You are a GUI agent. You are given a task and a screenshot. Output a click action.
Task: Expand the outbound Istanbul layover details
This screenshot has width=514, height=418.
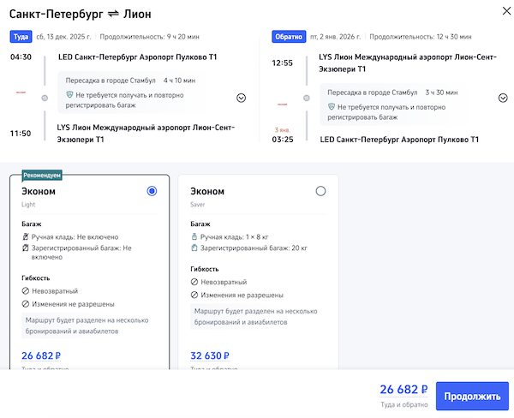[241, 98]
